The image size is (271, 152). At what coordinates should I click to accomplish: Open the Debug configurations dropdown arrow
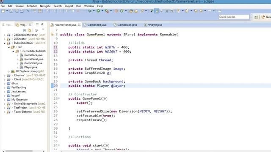click(x=94, y=11)
